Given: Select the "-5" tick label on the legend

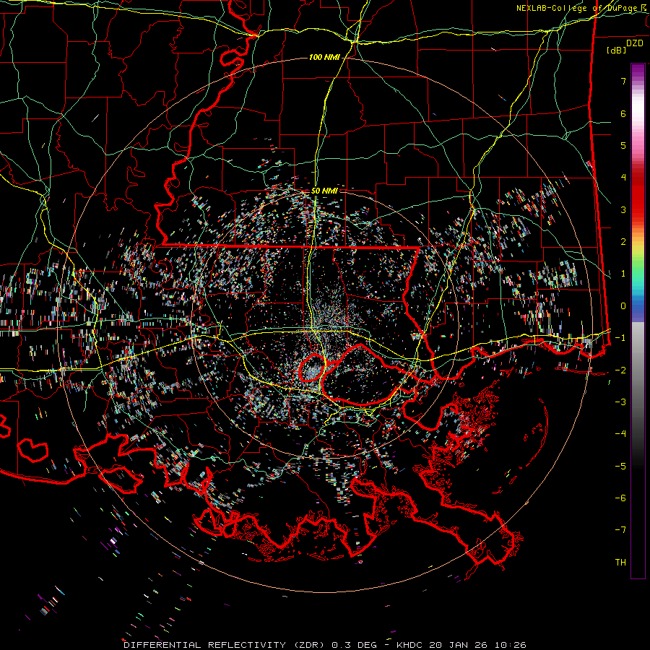Looking at the screenshot, I should click(x=620, y=466).
